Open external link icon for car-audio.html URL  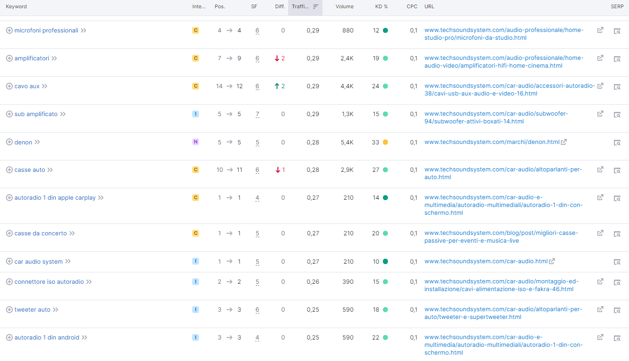tap(552, 261)
